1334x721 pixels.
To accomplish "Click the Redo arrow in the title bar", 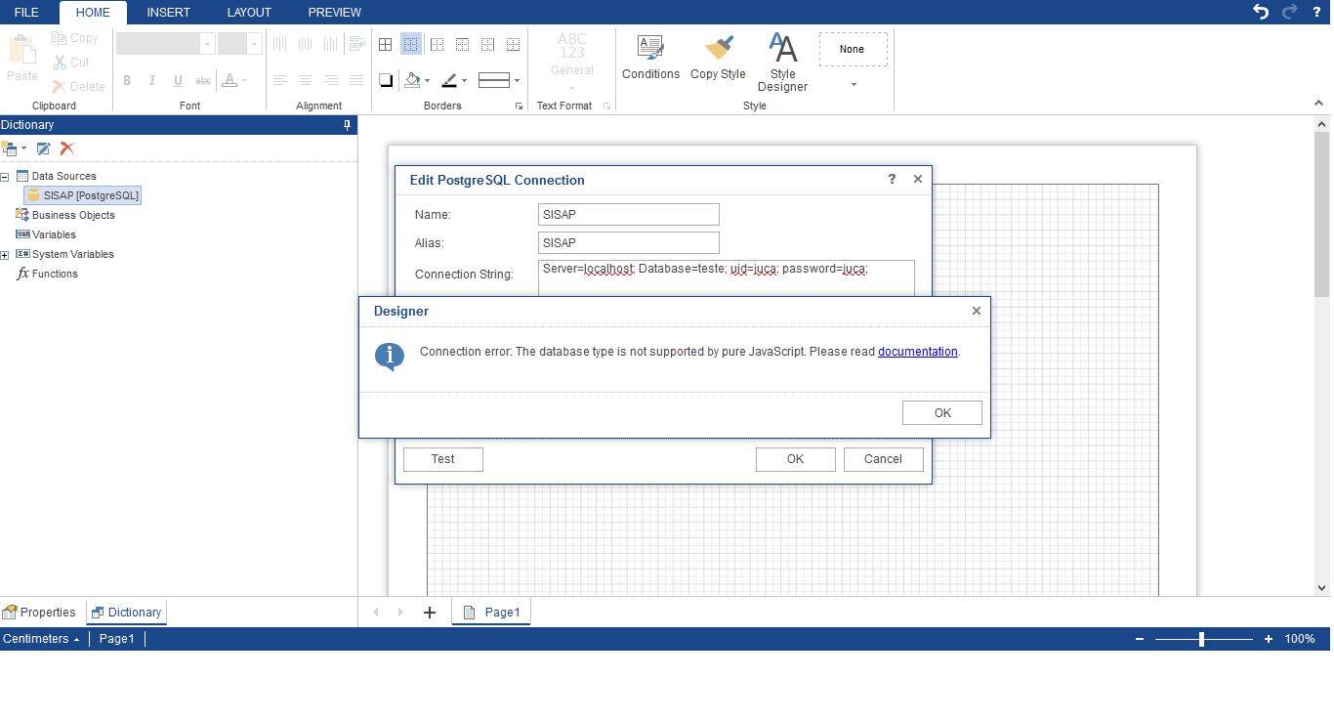I will coord(1289,12).
